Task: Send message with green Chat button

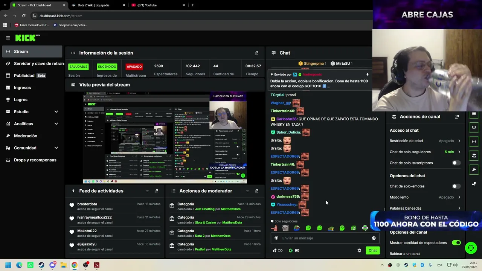Action: [372, 250]
